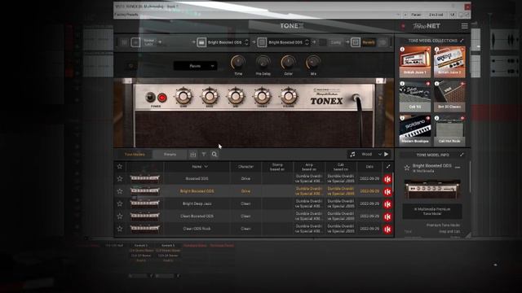Open the filter funnel icon
The width and height of the screenshot is (522, 293).
(204, 154)
